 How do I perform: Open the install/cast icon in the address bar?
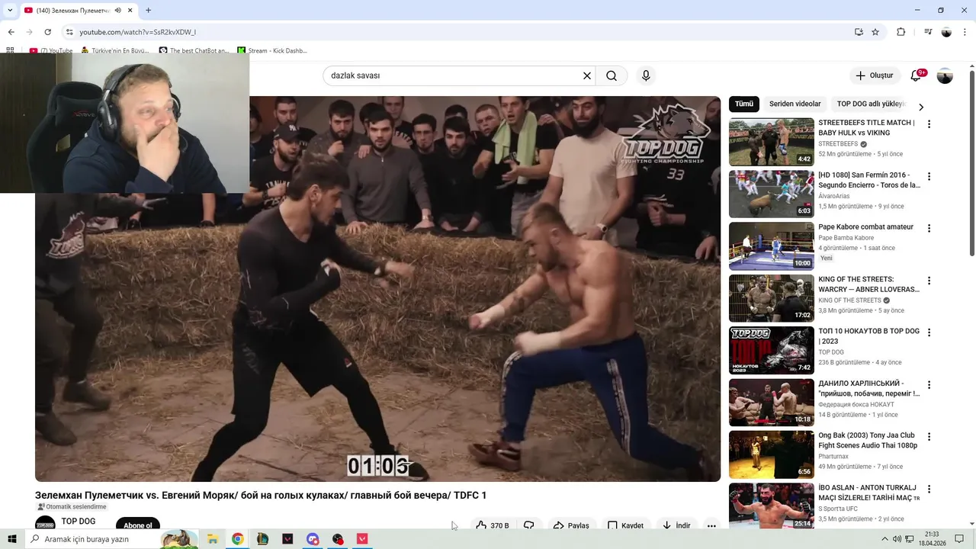click(859, 32)
